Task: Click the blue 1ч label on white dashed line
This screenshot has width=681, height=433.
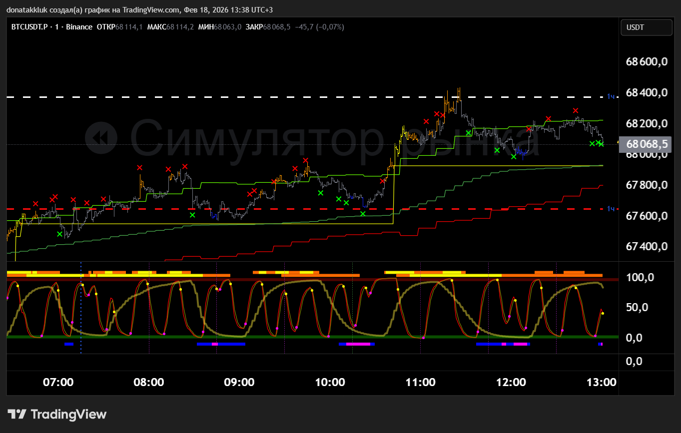Action: (x=611, y=96)
